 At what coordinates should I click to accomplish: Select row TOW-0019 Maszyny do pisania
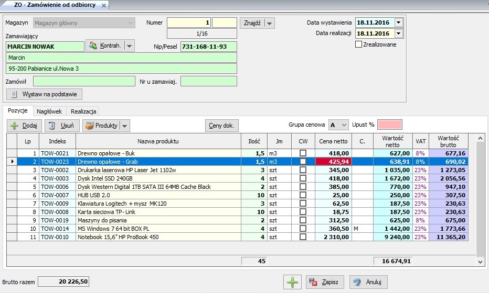coord(237,220)
